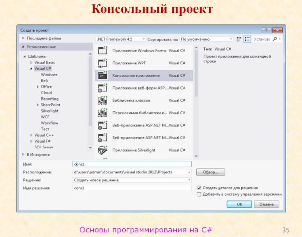
Task: Open the 'Создать новое решение' dropdown
Action: pos(132,180)
